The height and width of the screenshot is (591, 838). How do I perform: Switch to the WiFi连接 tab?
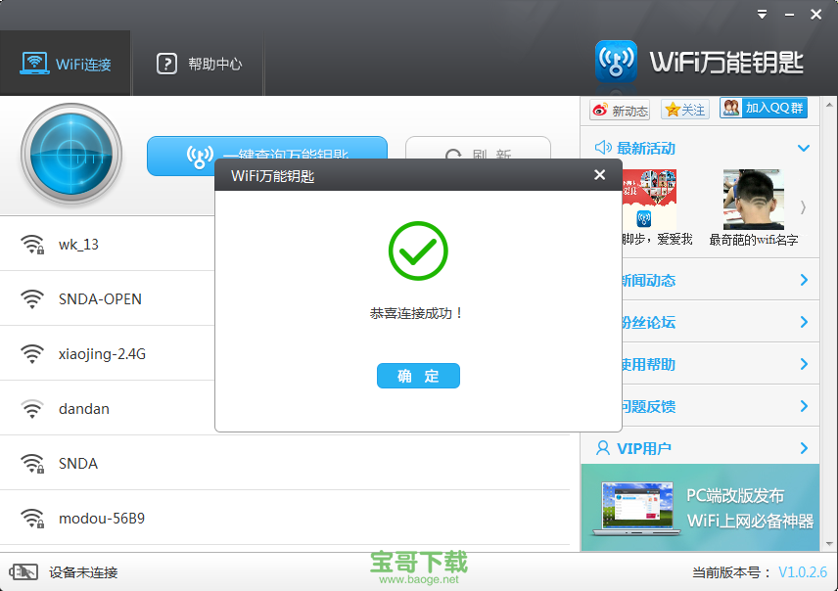click(66, 62)
